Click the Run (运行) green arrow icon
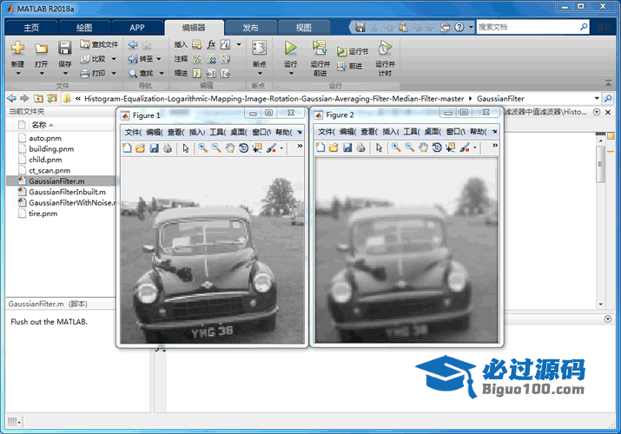This screenshot has height=434, width=621. [x=290, y=49]
